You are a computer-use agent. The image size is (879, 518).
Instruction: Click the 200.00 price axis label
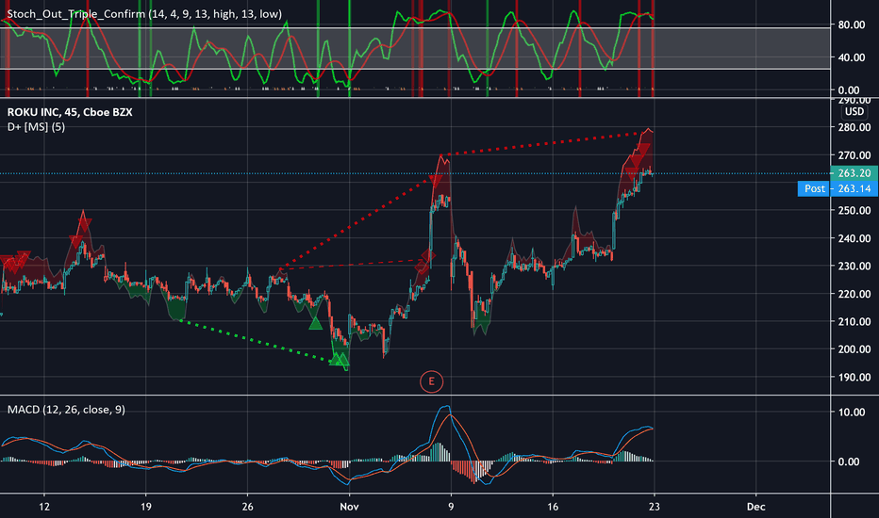(x=854, y=349)
